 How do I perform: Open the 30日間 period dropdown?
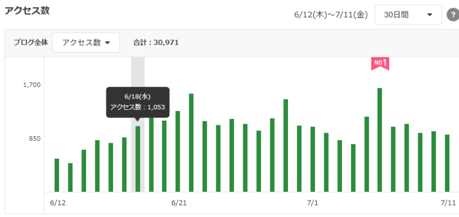coord(408,15)
